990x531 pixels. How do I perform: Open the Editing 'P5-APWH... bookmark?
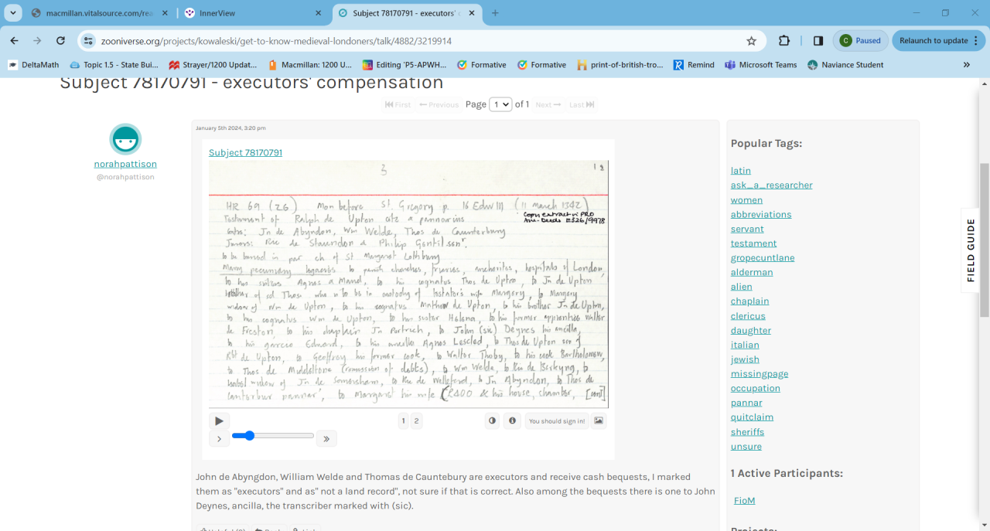pos(405,65)
